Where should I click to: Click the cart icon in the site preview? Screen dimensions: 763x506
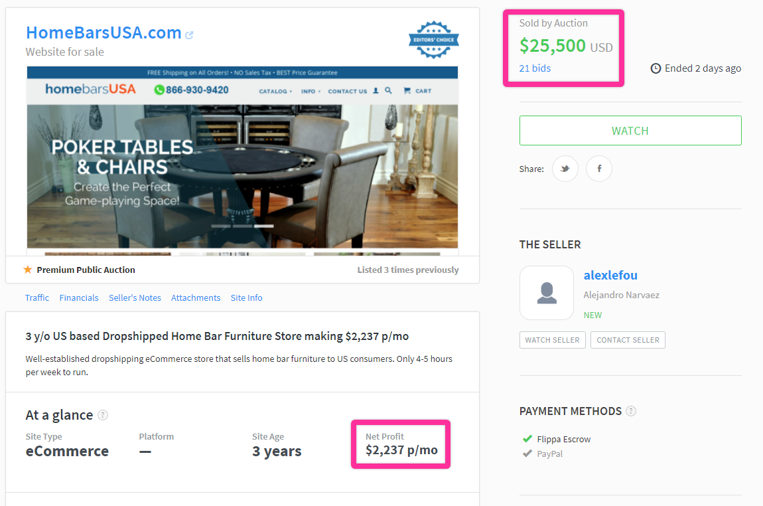click(x=407, y=90)
